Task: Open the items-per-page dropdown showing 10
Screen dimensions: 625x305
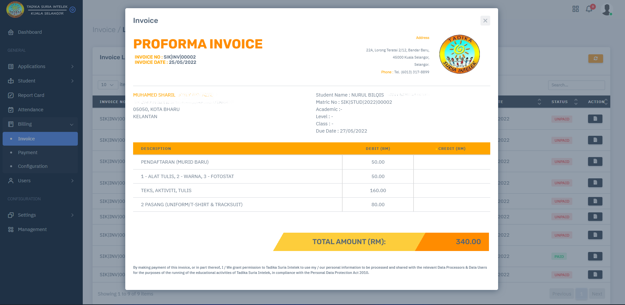Action: click(108, 85)
